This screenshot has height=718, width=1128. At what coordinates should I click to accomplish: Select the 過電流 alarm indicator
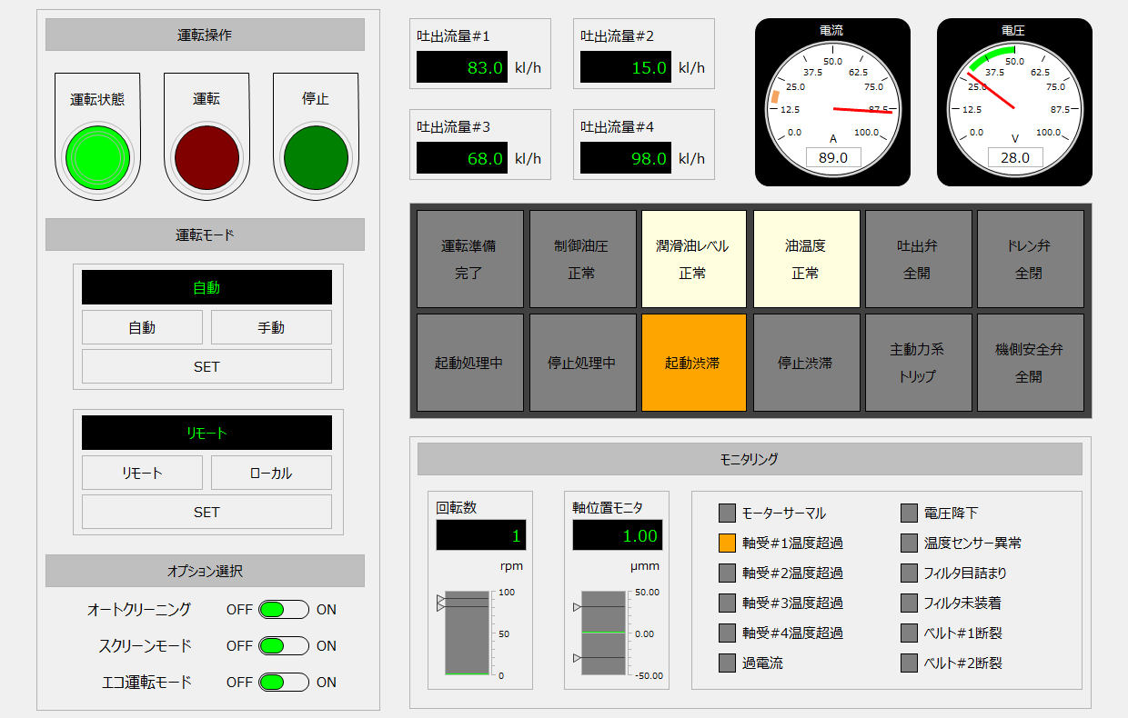(x=727, y=663)
